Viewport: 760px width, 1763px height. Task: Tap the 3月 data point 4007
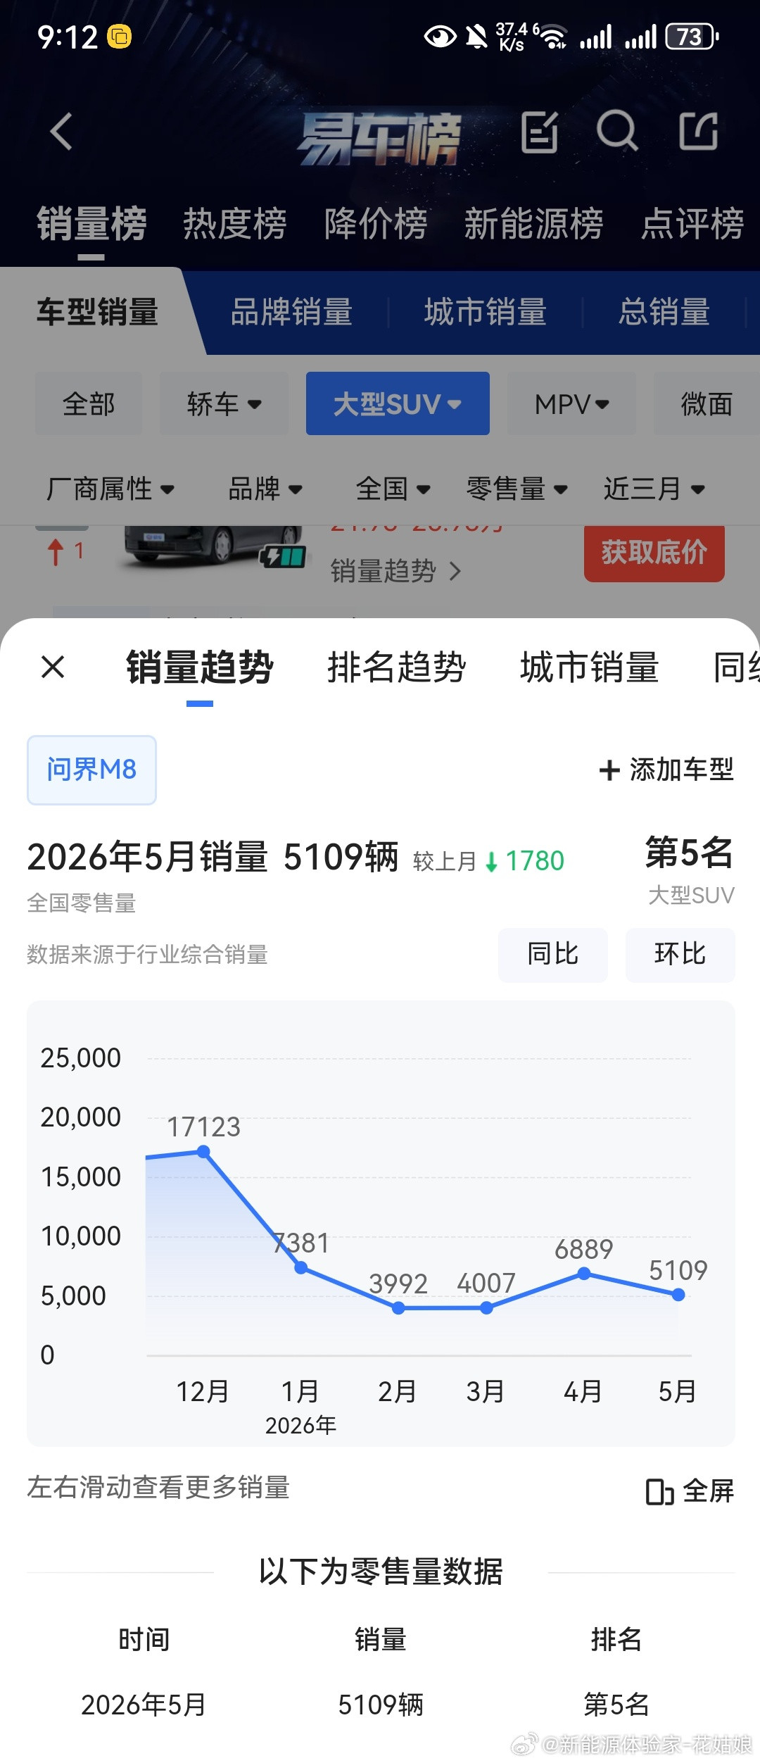pos(486,1307)
